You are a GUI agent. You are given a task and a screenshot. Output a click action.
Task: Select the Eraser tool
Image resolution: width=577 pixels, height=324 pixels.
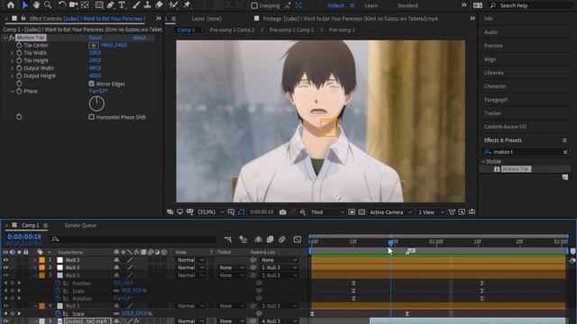click(159, 5)
